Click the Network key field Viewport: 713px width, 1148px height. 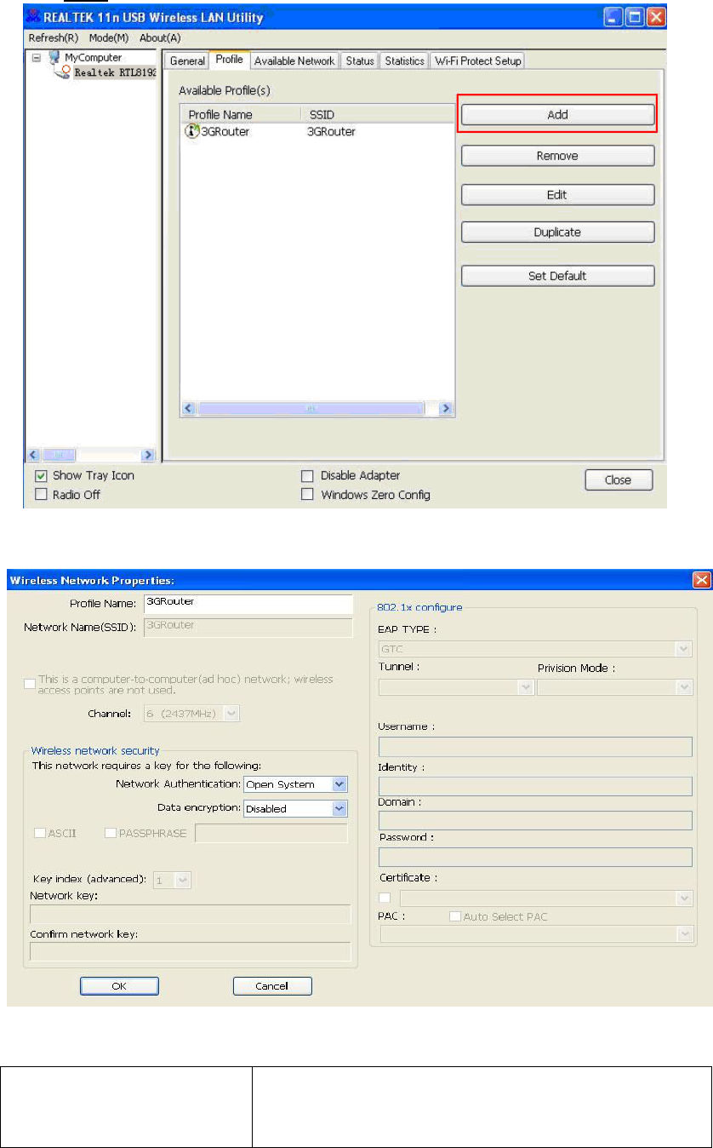(x=191, y=915)
